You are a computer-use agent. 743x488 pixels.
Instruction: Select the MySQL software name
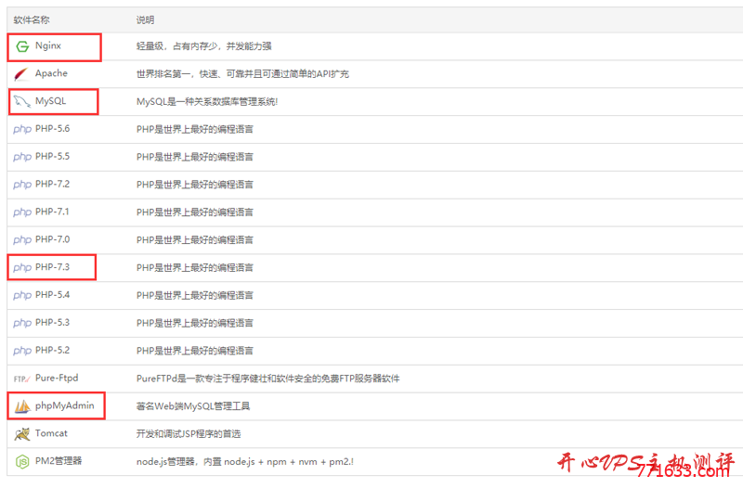tap(51, 101)
